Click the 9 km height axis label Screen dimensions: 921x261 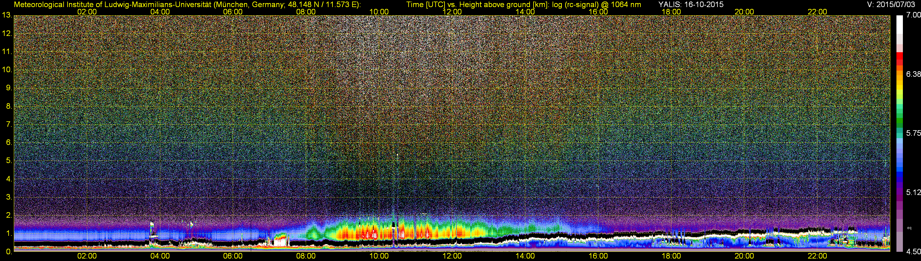tap(9, 88)
